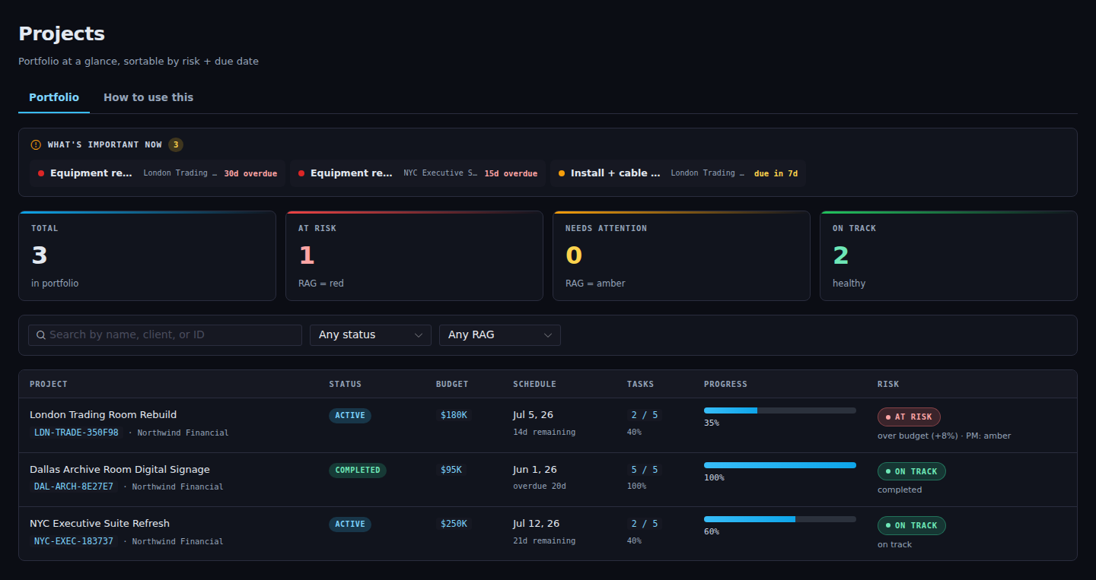Open the Any status dropdown
Viewport: 1096px width, 580px height.
click(x=371, y=335)
